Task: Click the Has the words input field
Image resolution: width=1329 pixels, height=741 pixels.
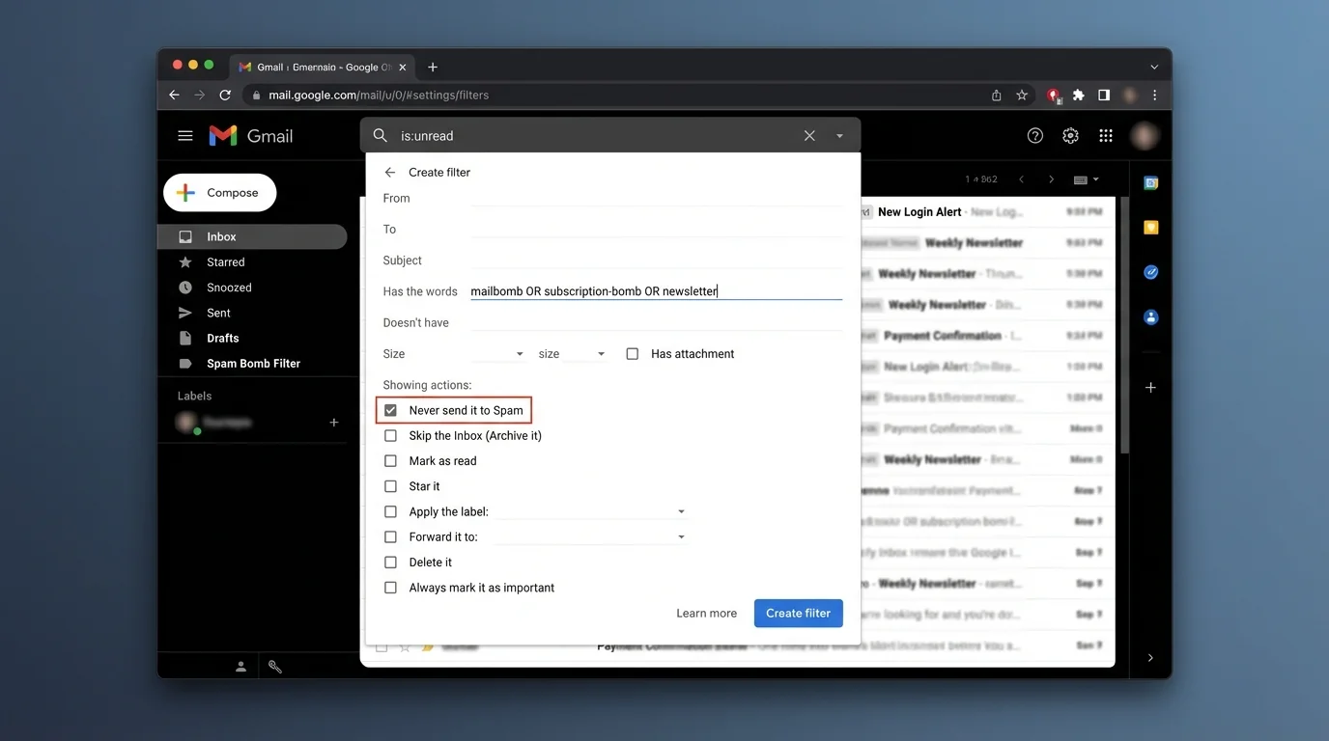Action: [x=656, y=290]
